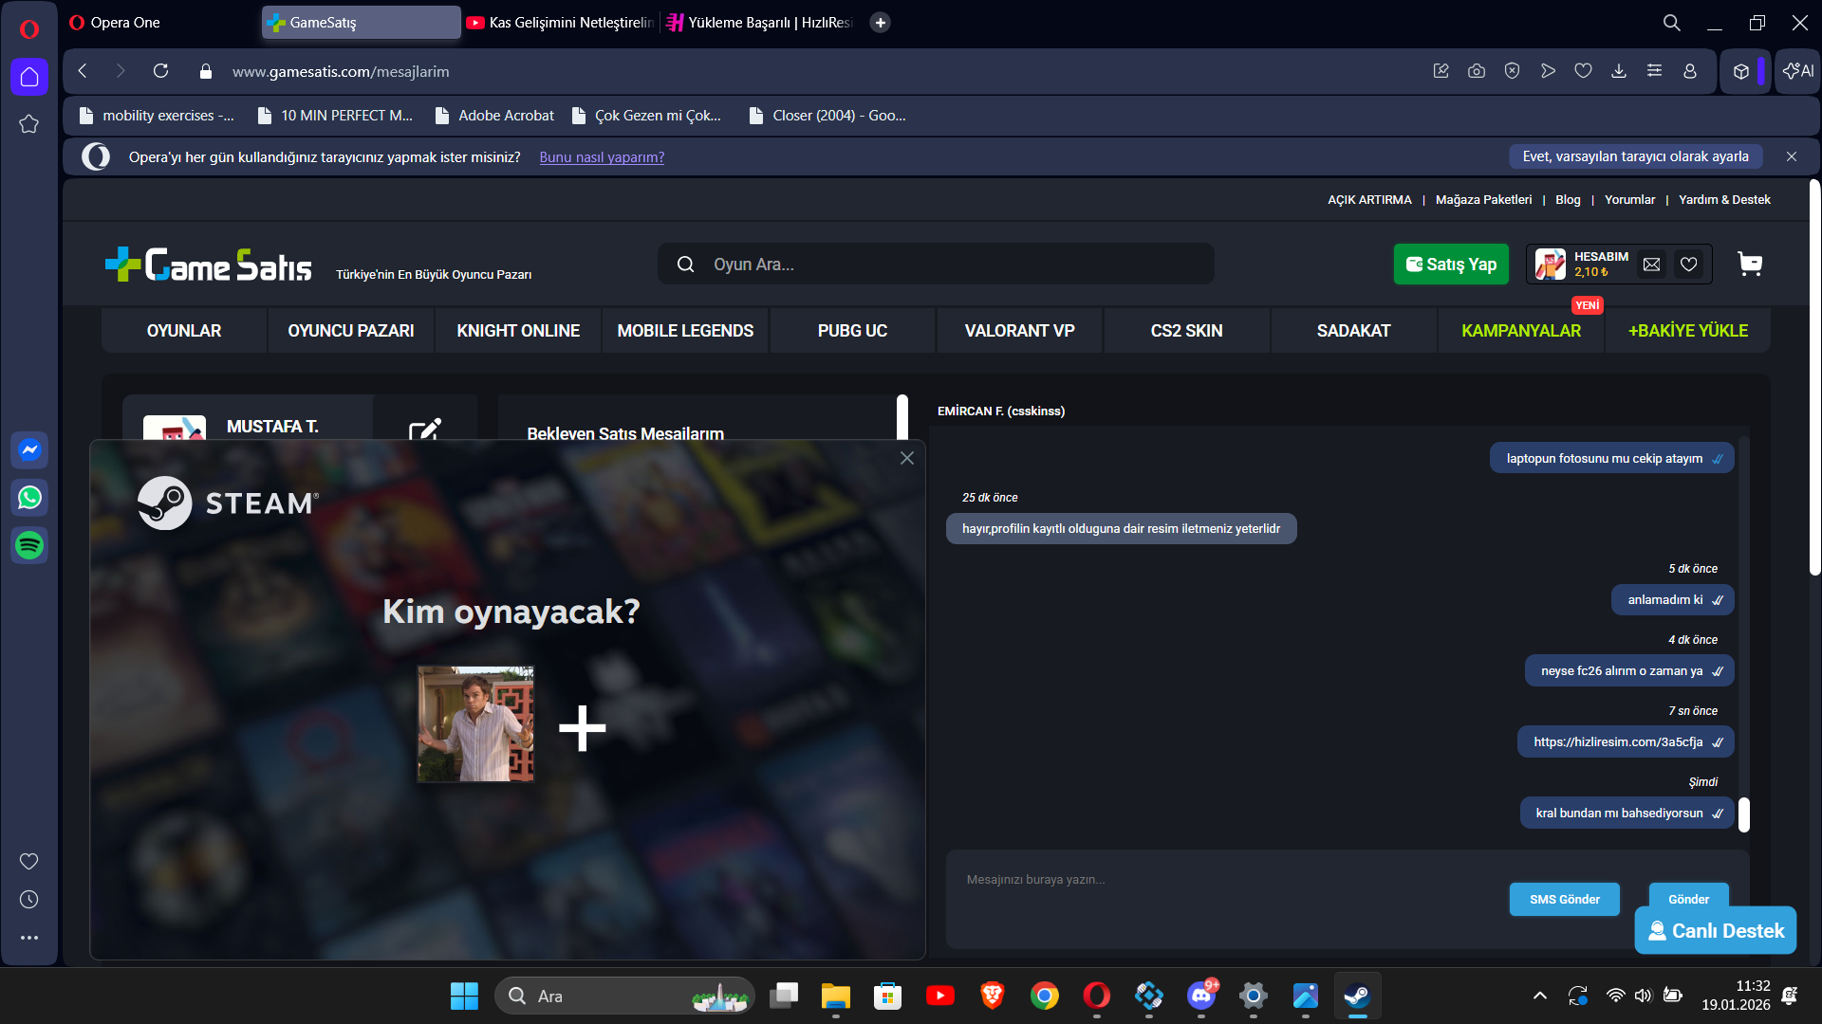Open the shopping cart
Screen dimensions: 1822x1024
1750,265
